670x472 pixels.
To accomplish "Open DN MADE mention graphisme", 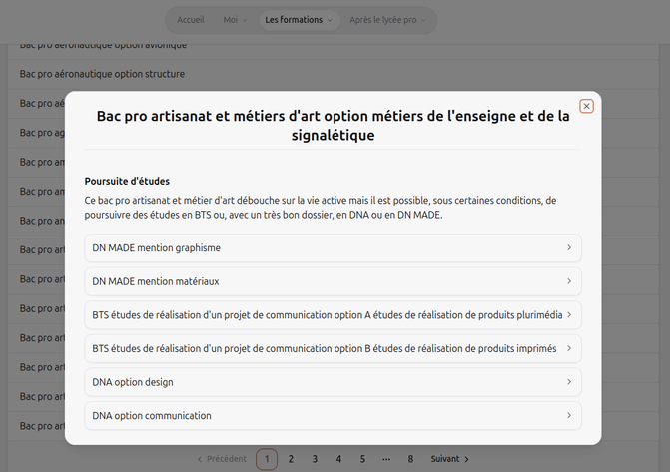I will coord(333,248).
